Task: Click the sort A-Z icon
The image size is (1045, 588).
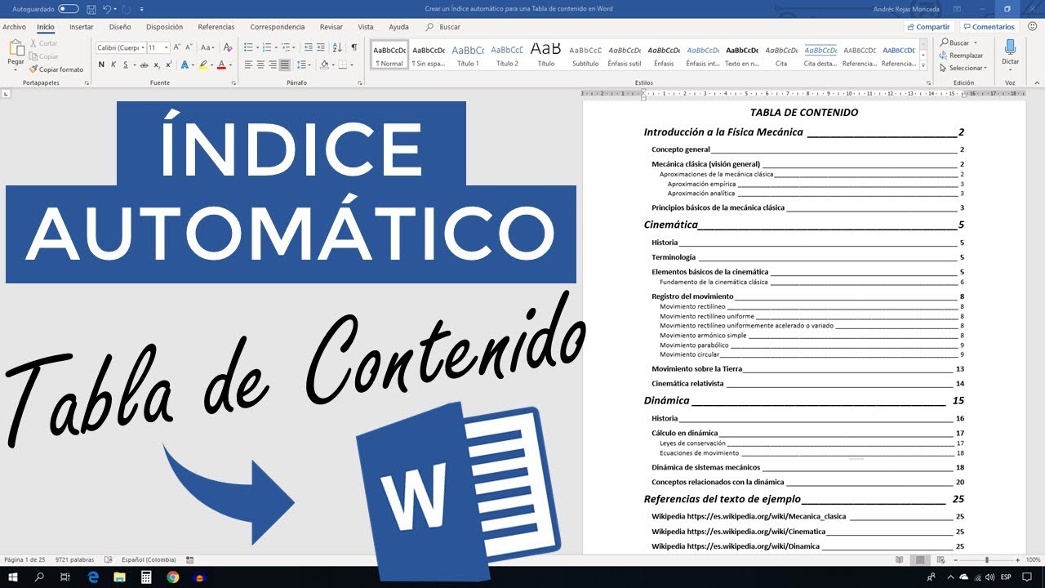Action: [337, 47]
